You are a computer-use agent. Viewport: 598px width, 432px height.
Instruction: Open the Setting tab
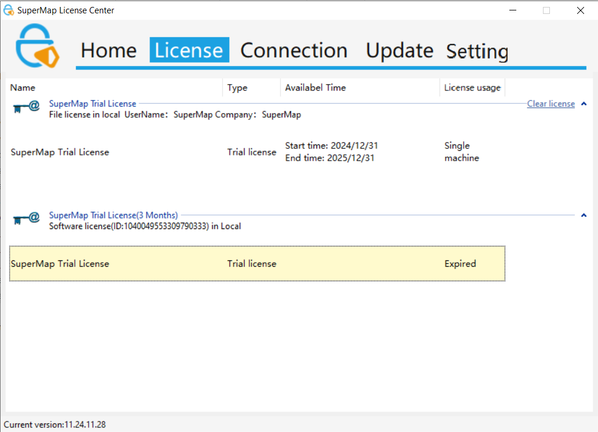[x=477, y=52]
